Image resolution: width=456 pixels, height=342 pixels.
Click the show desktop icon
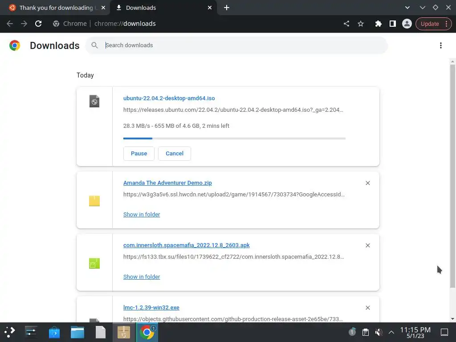tap(444, 332)
